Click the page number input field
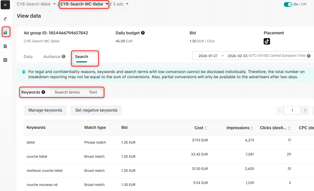314x191 pixels. pyautogui.click(x=292, y=110)
